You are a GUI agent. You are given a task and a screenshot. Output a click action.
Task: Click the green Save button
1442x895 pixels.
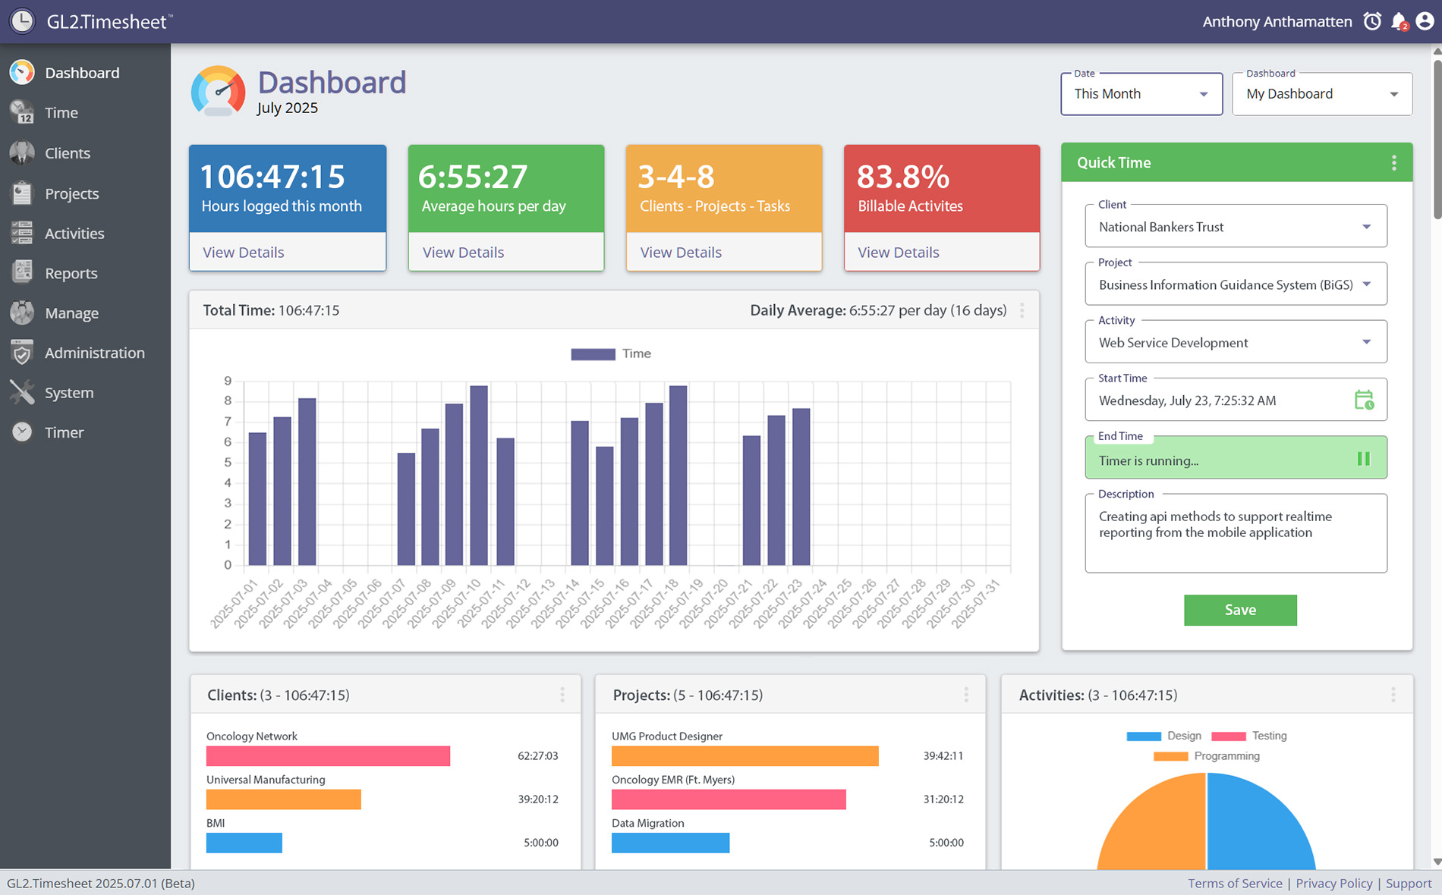tap(1240, 610)
